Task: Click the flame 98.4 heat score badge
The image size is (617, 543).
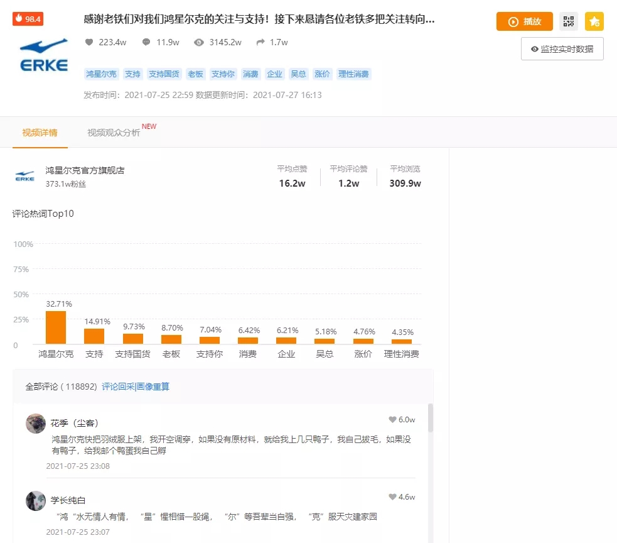Action: [x=28, y=19]
